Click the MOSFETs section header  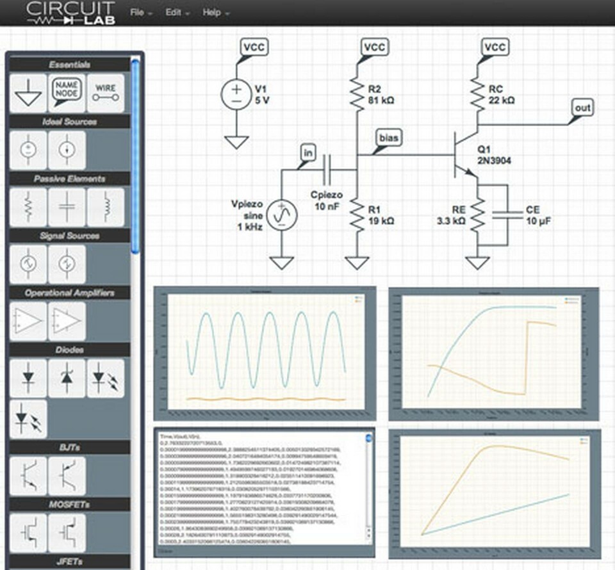[70, 504]
